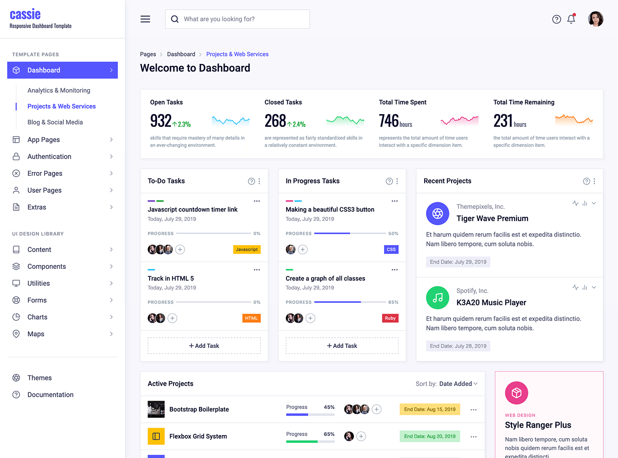The image size is (618, 458).
Task: Expand the Tiger Wave Premium chevron
Action: (x=594, y=203)
